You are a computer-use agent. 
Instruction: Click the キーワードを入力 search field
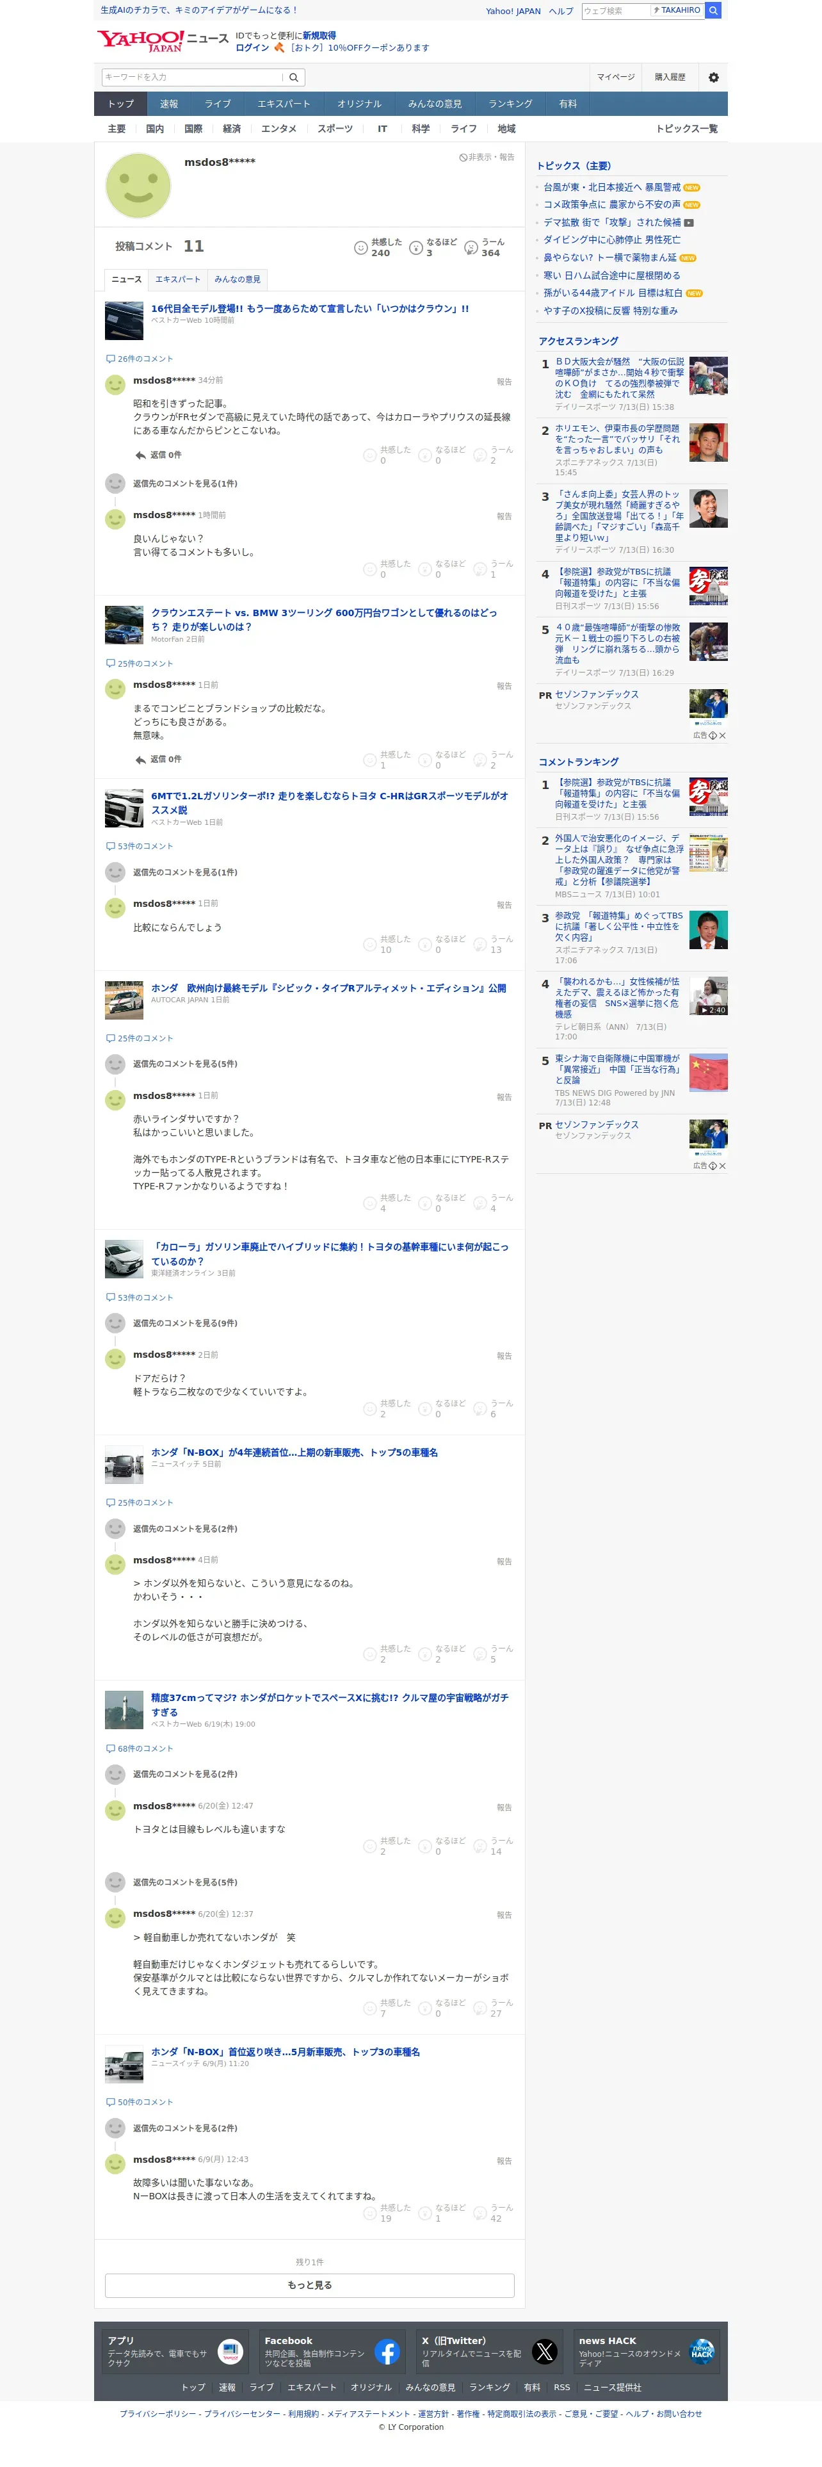192,77
